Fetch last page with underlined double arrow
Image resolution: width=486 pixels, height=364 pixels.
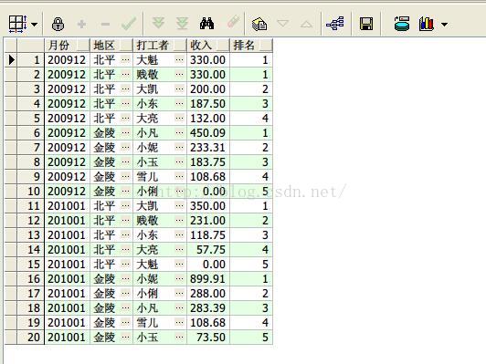(183, 24)
